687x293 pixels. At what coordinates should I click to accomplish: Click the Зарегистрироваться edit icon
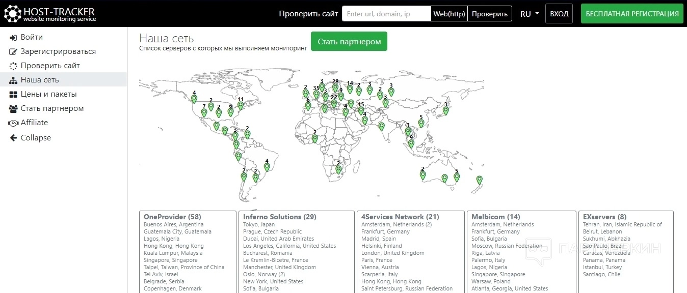click(13, 52)
